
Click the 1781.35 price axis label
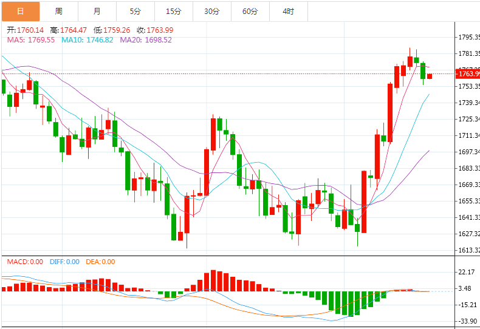pos(468,54)
